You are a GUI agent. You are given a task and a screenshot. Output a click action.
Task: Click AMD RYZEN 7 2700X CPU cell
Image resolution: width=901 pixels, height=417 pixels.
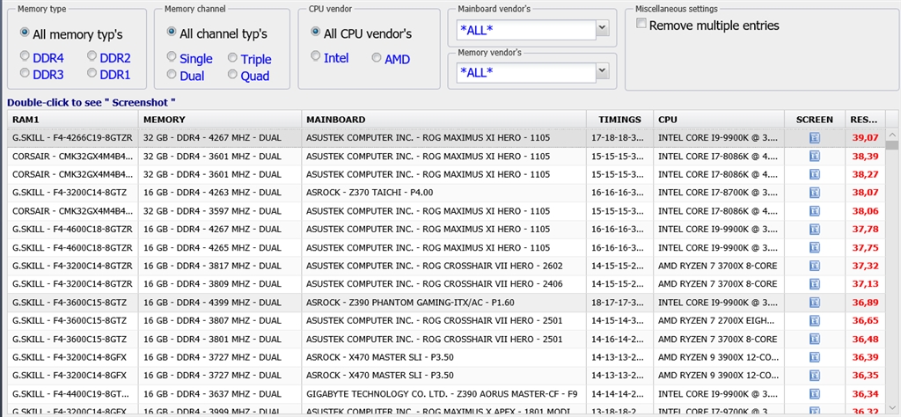(x=718, y=320)
